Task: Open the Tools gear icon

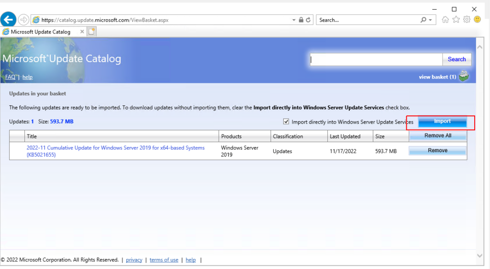Action: [x=467, y=20]
